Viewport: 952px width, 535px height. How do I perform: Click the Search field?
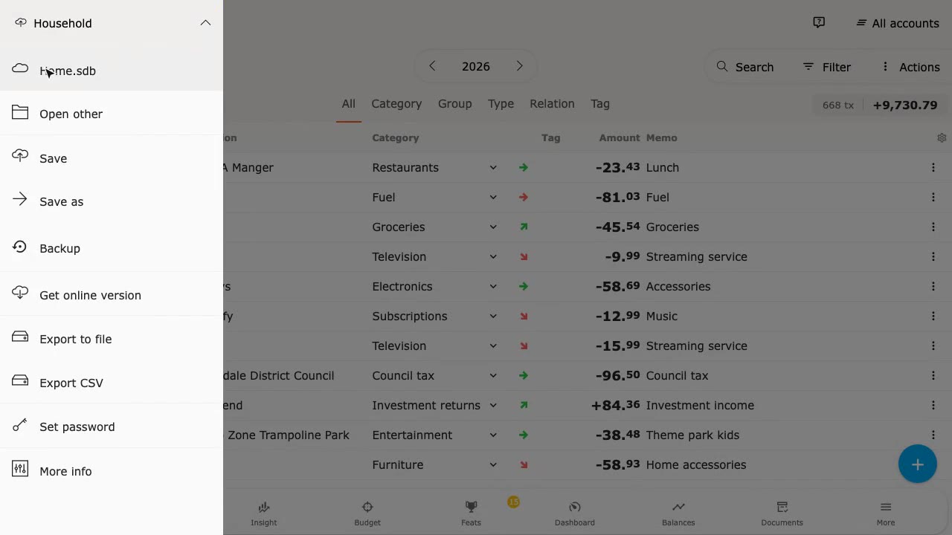pos(745,67)
